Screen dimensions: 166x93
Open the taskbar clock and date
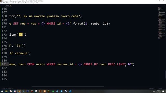[158, 91]
